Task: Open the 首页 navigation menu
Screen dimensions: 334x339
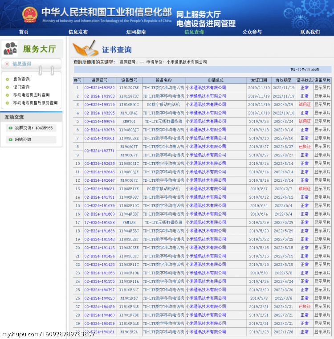Action: [x=24, y=32]
